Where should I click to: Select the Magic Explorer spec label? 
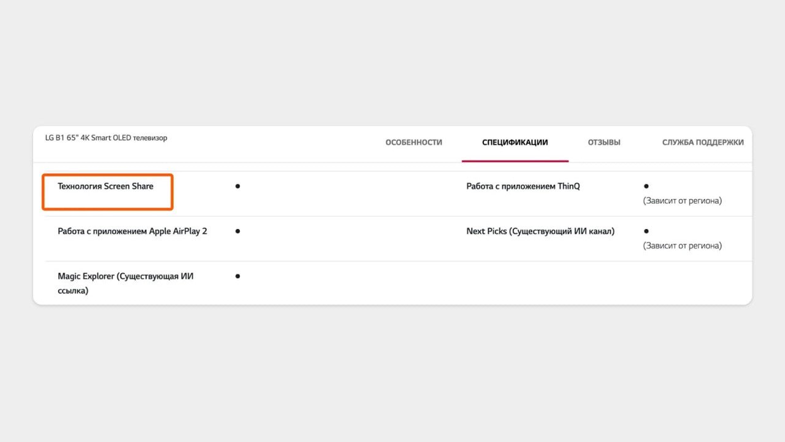coord(126,284)
